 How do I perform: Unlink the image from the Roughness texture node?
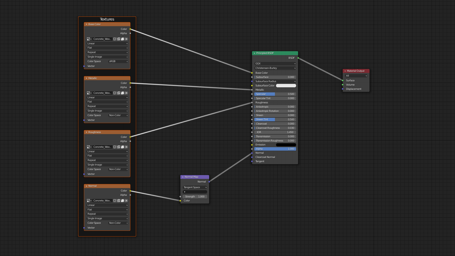(127, 147)
